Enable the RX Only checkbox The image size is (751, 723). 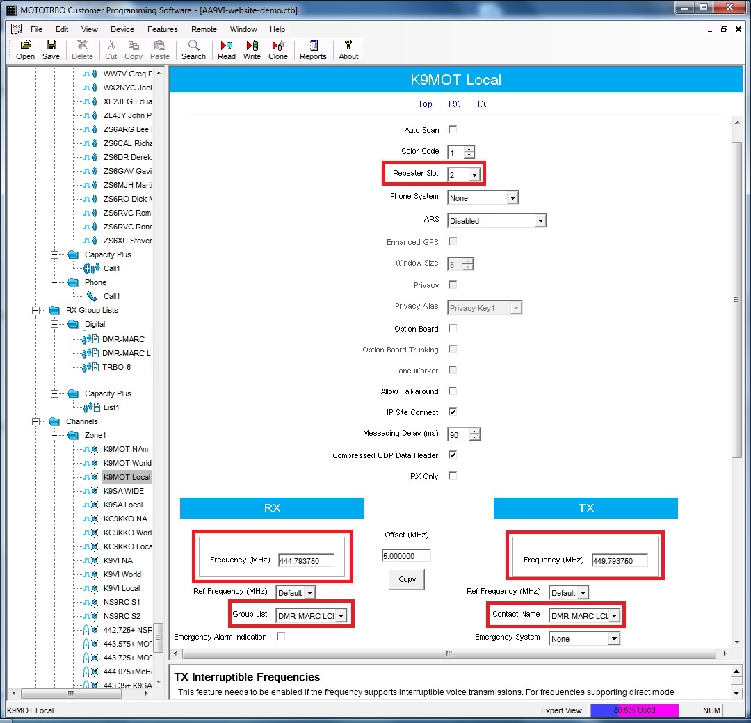(x=453, y=476)
